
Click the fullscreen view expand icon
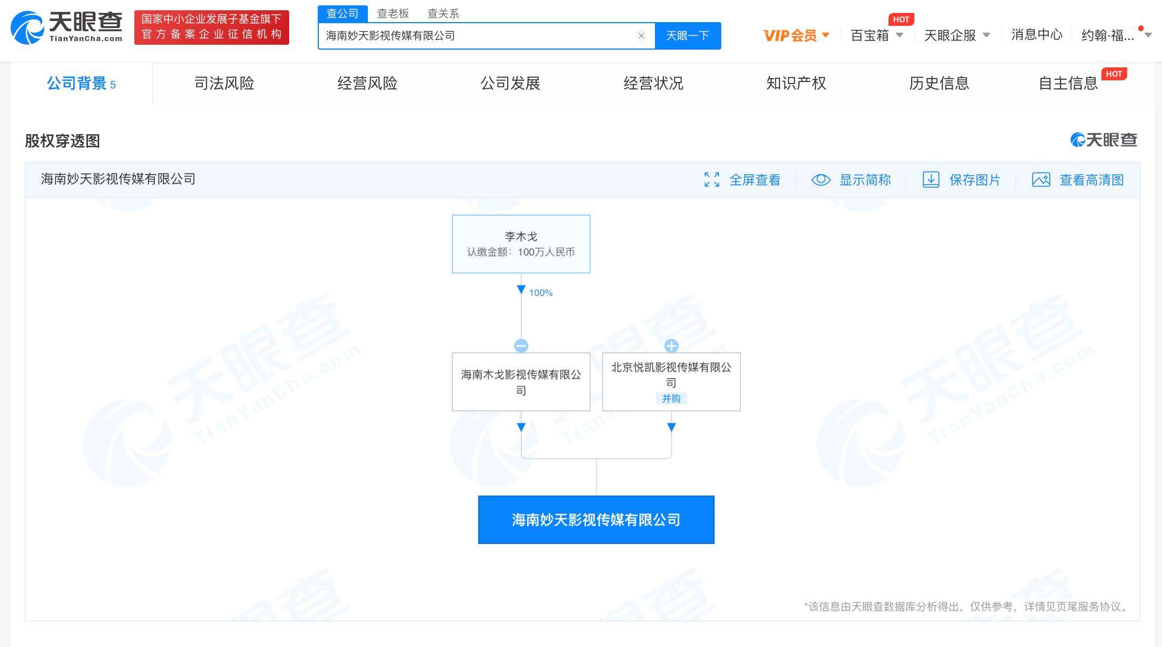coord(712,180)
